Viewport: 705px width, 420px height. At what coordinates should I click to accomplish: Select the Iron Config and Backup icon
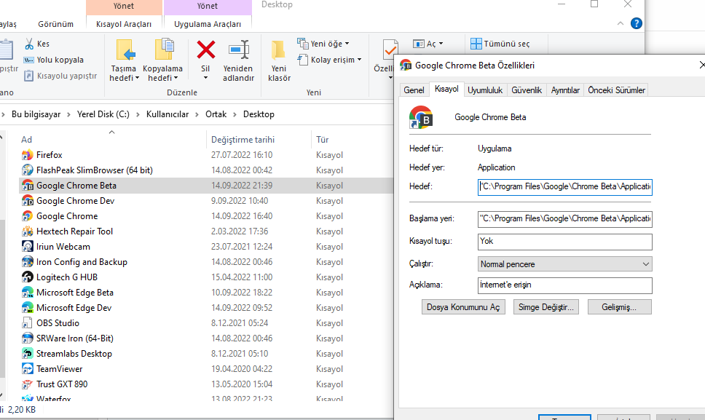[x=28, y=262]
